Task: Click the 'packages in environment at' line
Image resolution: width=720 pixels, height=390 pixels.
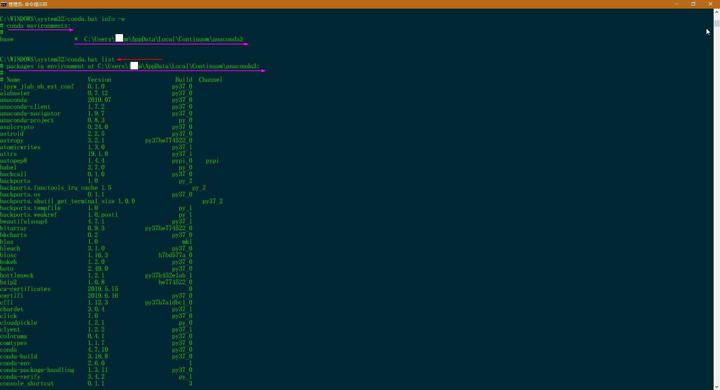Action: (x=130, y=66)
